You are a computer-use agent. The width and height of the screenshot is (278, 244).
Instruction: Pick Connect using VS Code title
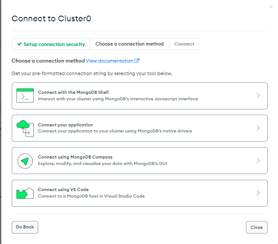coord(63,190)
